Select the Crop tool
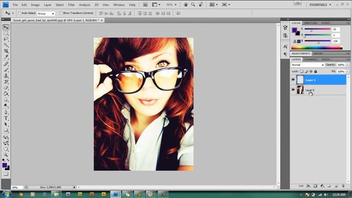The image size is (352, 198). point(6,51)
